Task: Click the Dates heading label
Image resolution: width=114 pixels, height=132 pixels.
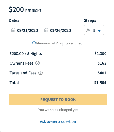Action: [x=14, y=20]
